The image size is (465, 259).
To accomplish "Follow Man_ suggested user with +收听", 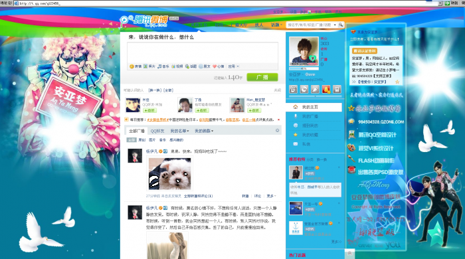I will point(254,110).
